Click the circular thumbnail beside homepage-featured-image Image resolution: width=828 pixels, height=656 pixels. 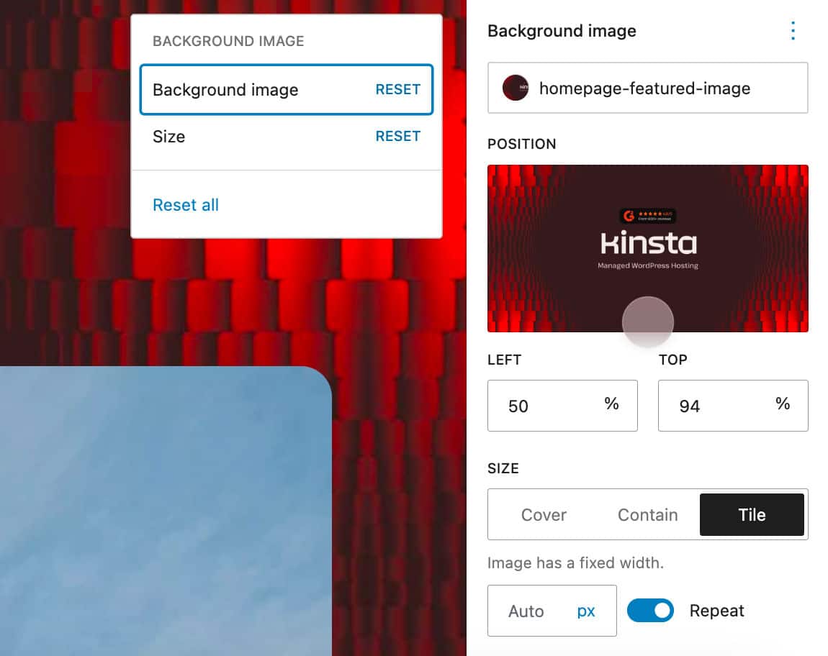tap(516, 88)
